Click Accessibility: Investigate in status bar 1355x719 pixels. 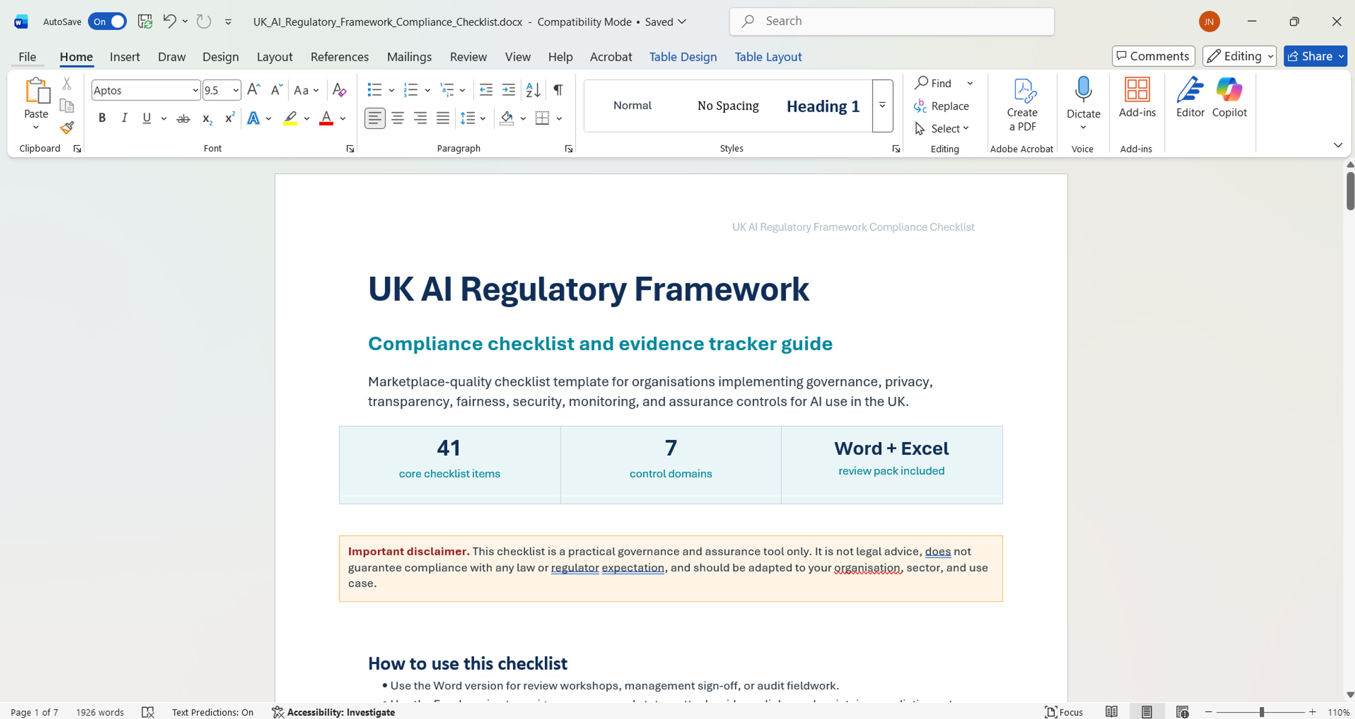click(x=333, y=712)
